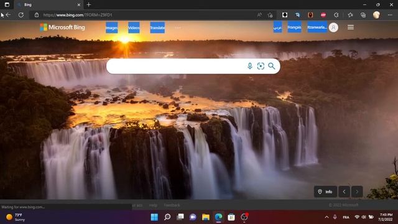Open the Extensions puzzle icon

click(x=336, y=15)
